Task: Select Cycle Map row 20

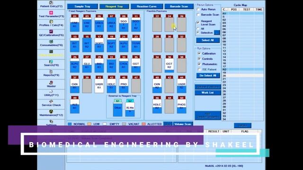Action: point(242,76)
